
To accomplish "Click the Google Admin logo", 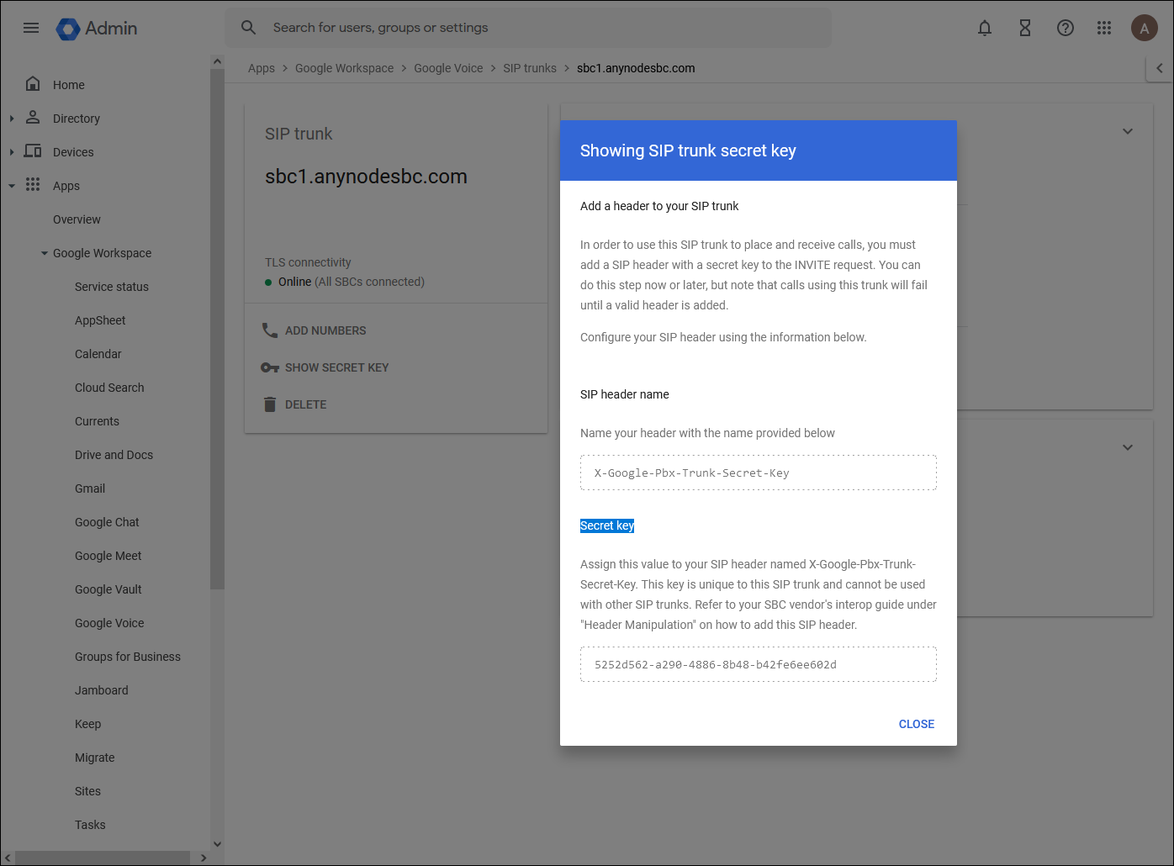I will pyautogui.click(x=97, y=29).
